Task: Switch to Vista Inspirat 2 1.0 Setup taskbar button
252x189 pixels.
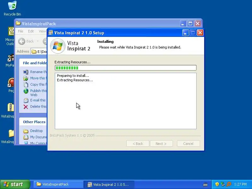Action: pos(109,185)
